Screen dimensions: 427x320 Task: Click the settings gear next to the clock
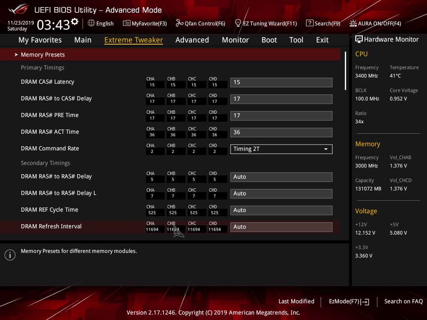click(75, 22)
